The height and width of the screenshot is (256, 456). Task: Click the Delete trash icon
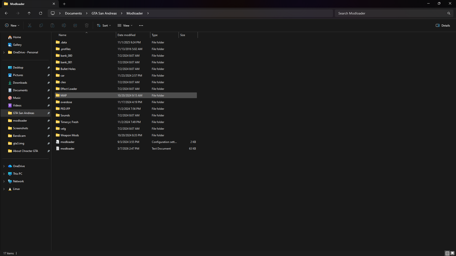pos(87,26)
